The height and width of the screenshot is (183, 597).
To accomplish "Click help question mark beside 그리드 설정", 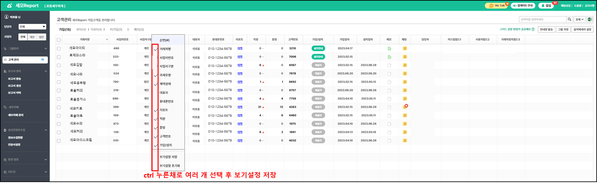I will [x=533, y=29].
